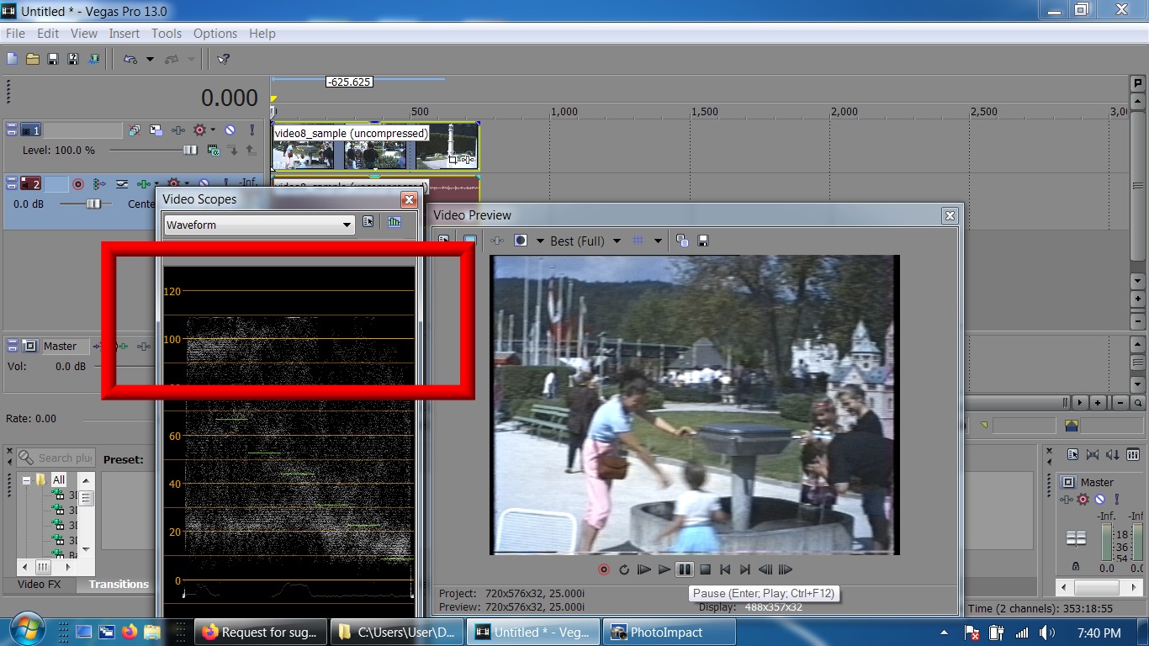Go to end in Video Preview
The height and width of the screenshot is (646, 1149).
pos(745,569)
